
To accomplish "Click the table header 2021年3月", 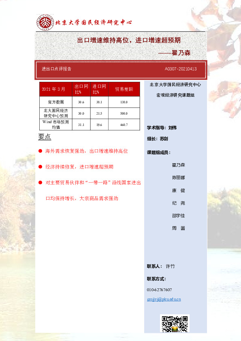I will click(x=53, y=89).
